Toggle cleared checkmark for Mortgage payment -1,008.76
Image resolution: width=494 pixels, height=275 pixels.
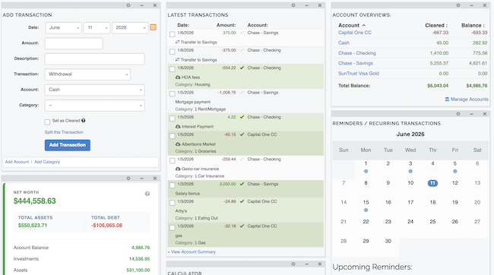click(242, 92)
